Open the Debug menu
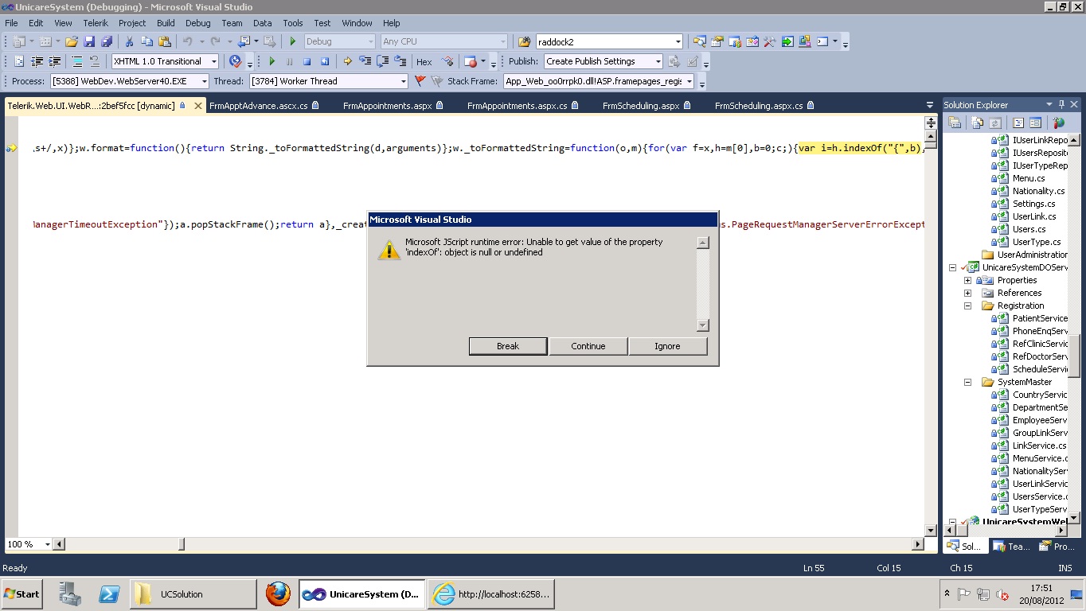This screenshot has width=1086, height=611. click(198, 23)
